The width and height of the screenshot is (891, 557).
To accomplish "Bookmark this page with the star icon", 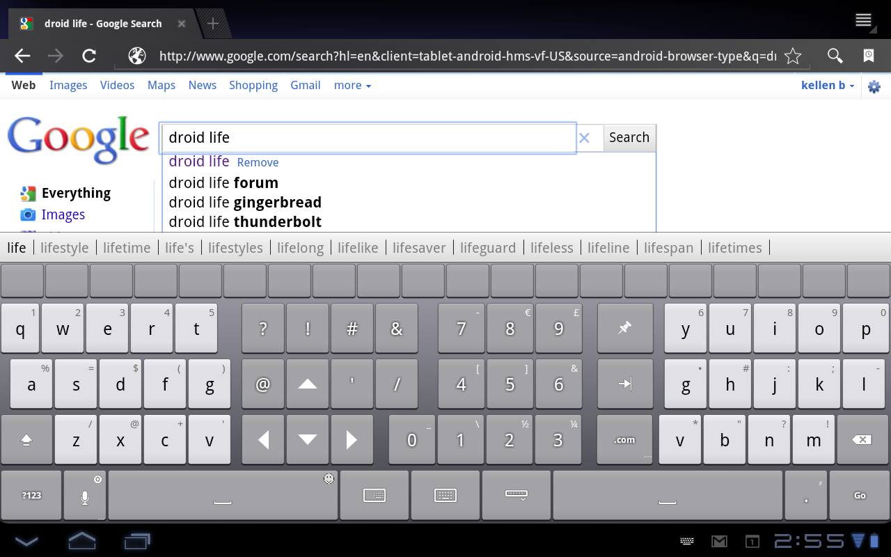I will (x=793, y=56).
